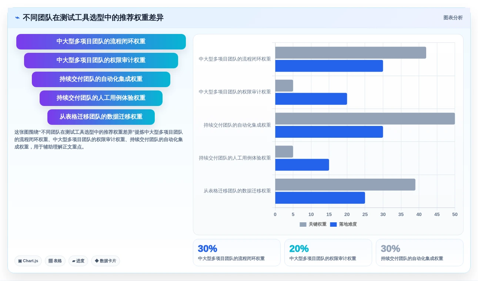The image size is (478, 281).
Task: Click blue 落地难度 bar for 数据迁移权重
Action: [320, 198]
